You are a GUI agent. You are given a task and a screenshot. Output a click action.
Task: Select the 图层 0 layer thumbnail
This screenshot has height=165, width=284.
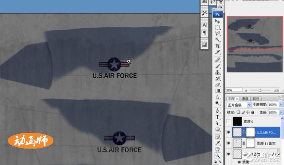click(x=237, y=121)
